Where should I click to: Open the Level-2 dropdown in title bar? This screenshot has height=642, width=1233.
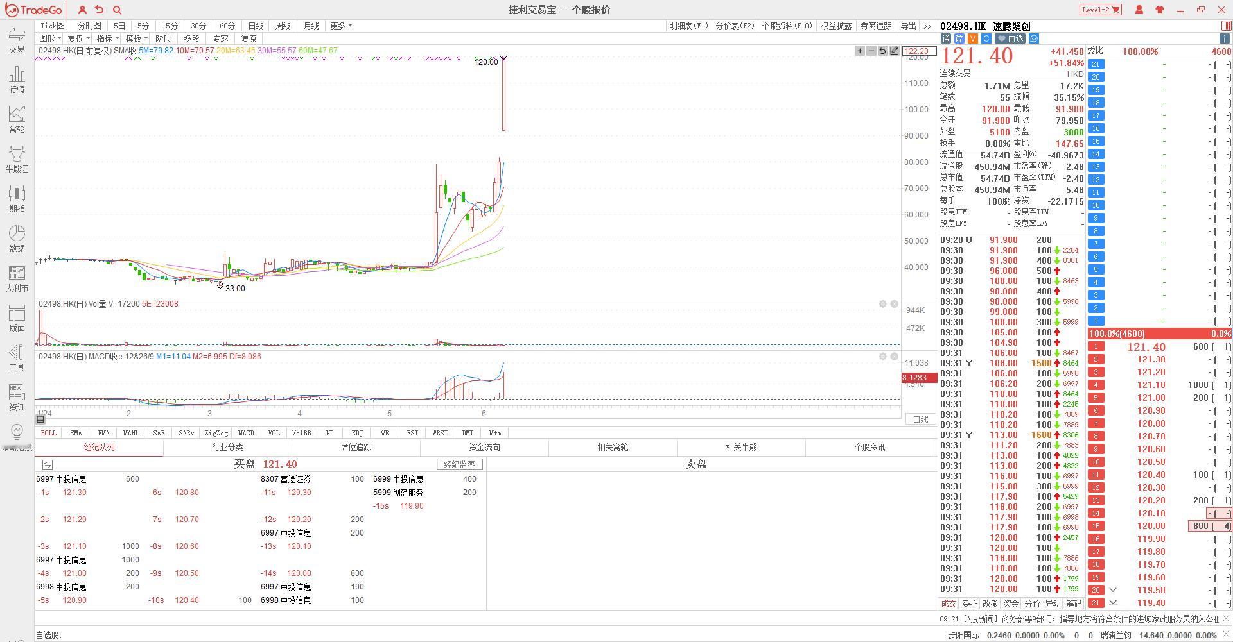click(1100, 10)
